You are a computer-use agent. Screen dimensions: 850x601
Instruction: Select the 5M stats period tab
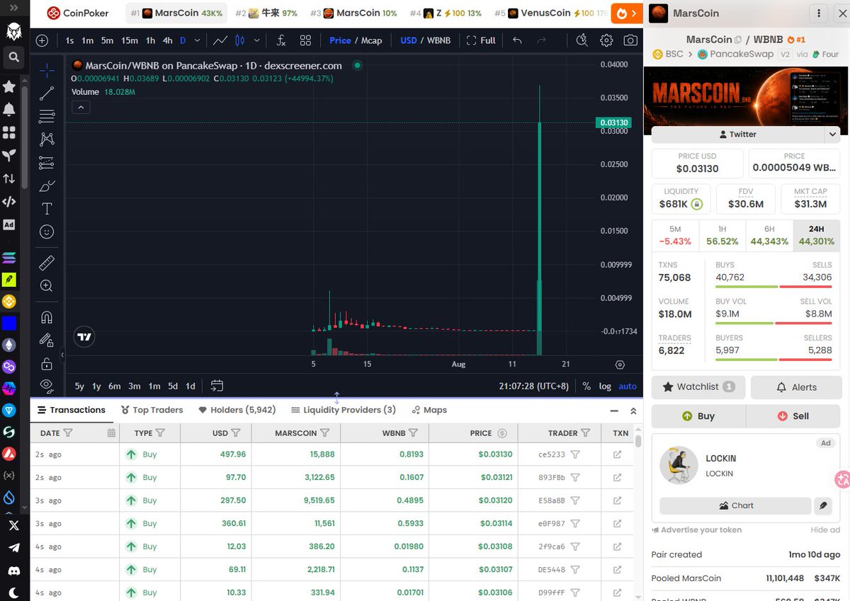tap(675, 236)
